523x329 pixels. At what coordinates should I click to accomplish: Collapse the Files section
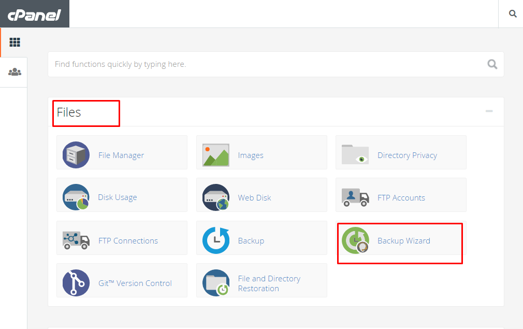pyautogui.click(x=488, y=111)
